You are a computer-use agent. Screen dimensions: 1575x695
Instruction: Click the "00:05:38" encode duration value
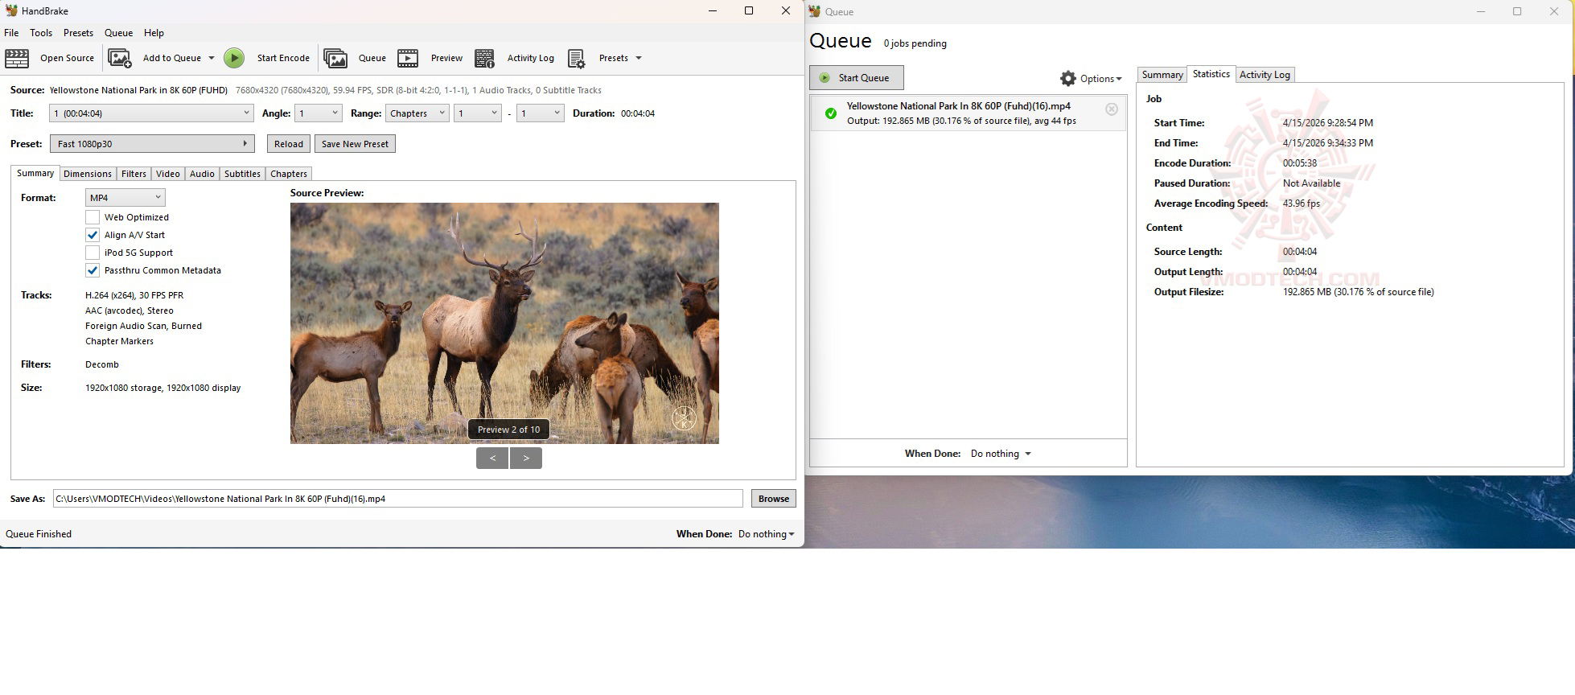point(1300,163)
